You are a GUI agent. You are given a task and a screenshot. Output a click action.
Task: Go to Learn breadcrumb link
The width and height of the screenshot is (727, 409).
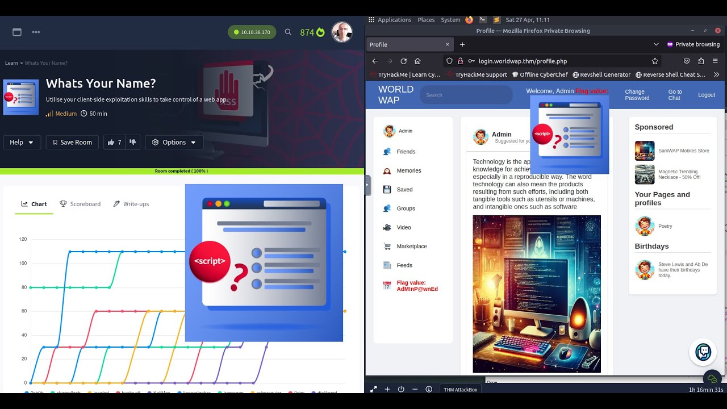11,63
